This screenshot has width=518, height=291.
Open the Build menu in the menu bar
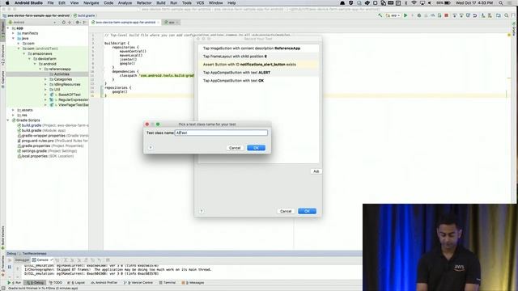161,3
